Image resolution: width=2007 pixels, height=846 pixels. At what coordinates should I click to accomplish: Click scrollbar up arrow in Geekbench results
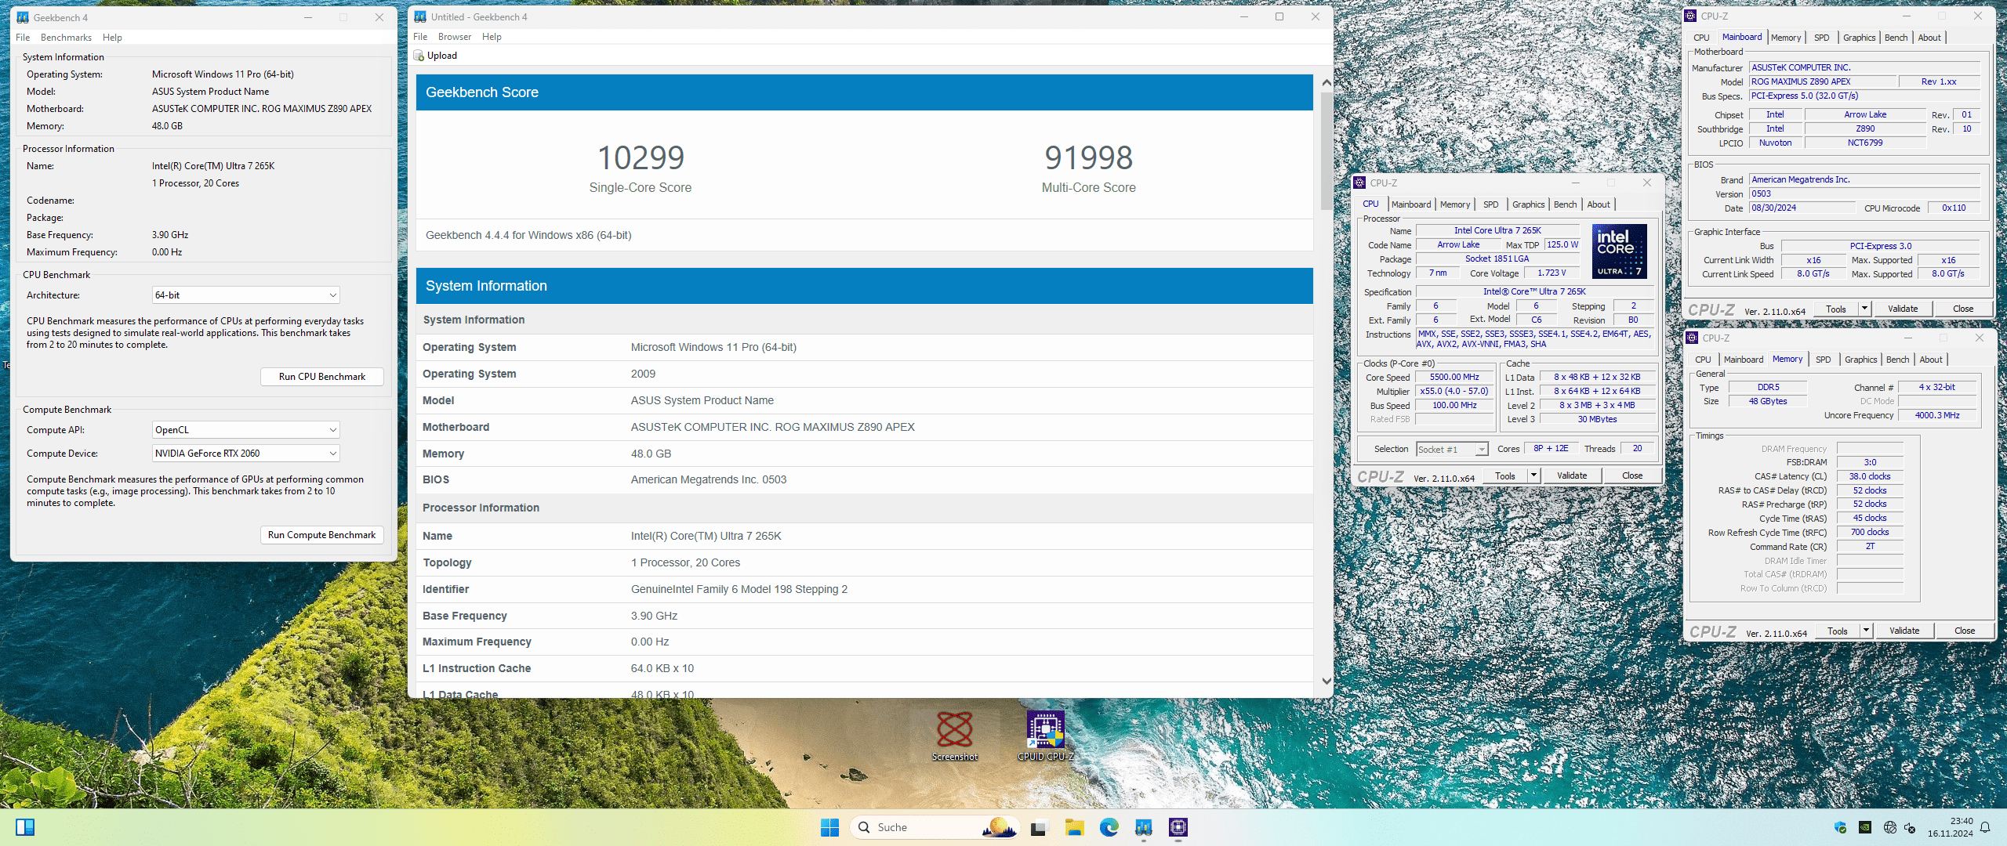[1327, 82]
